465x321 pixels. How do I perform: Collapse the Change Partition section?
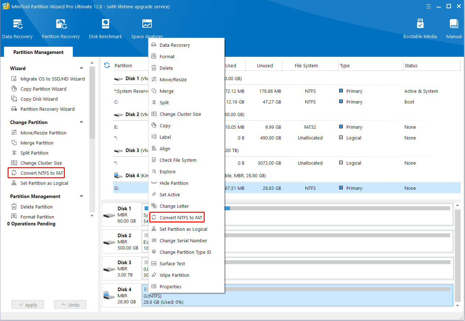click(x=81, y=122)
